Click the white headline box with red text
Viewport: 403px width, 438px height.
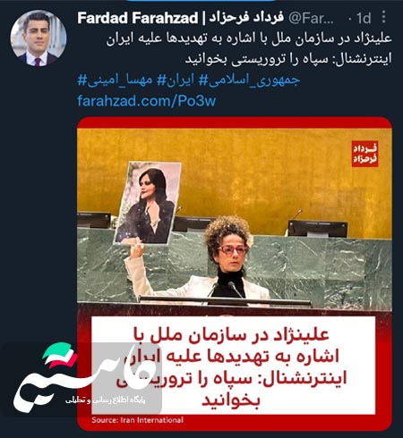233,366
